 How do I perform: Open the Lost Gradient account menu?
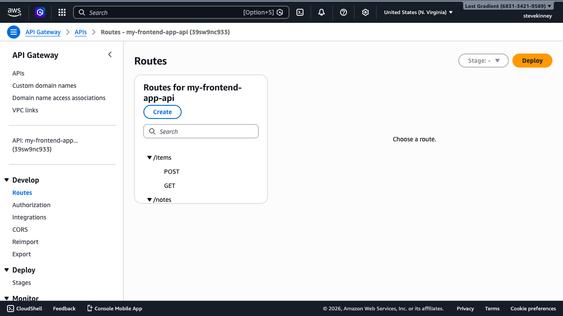pos(508,6)
